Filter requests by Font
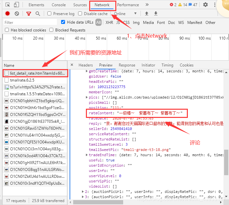This screenshot has height=205, width=229. pos(161,22)
